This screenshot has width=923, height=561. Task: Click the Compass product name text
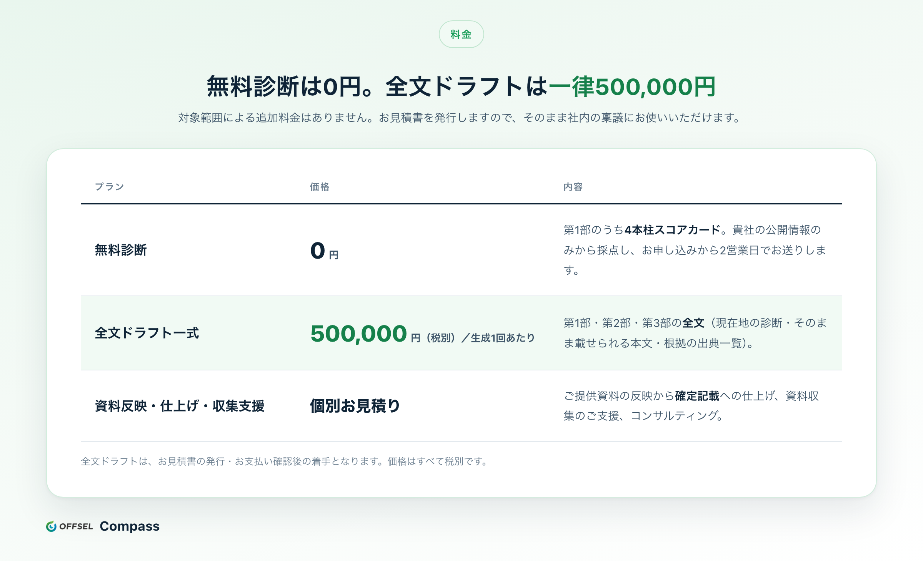130,526
